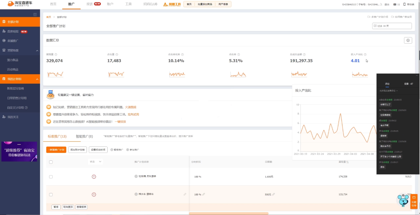This screenshot has height=215, width=420.
Task: Click the 4.01 ROI value
Action: [x=355, y=61]
